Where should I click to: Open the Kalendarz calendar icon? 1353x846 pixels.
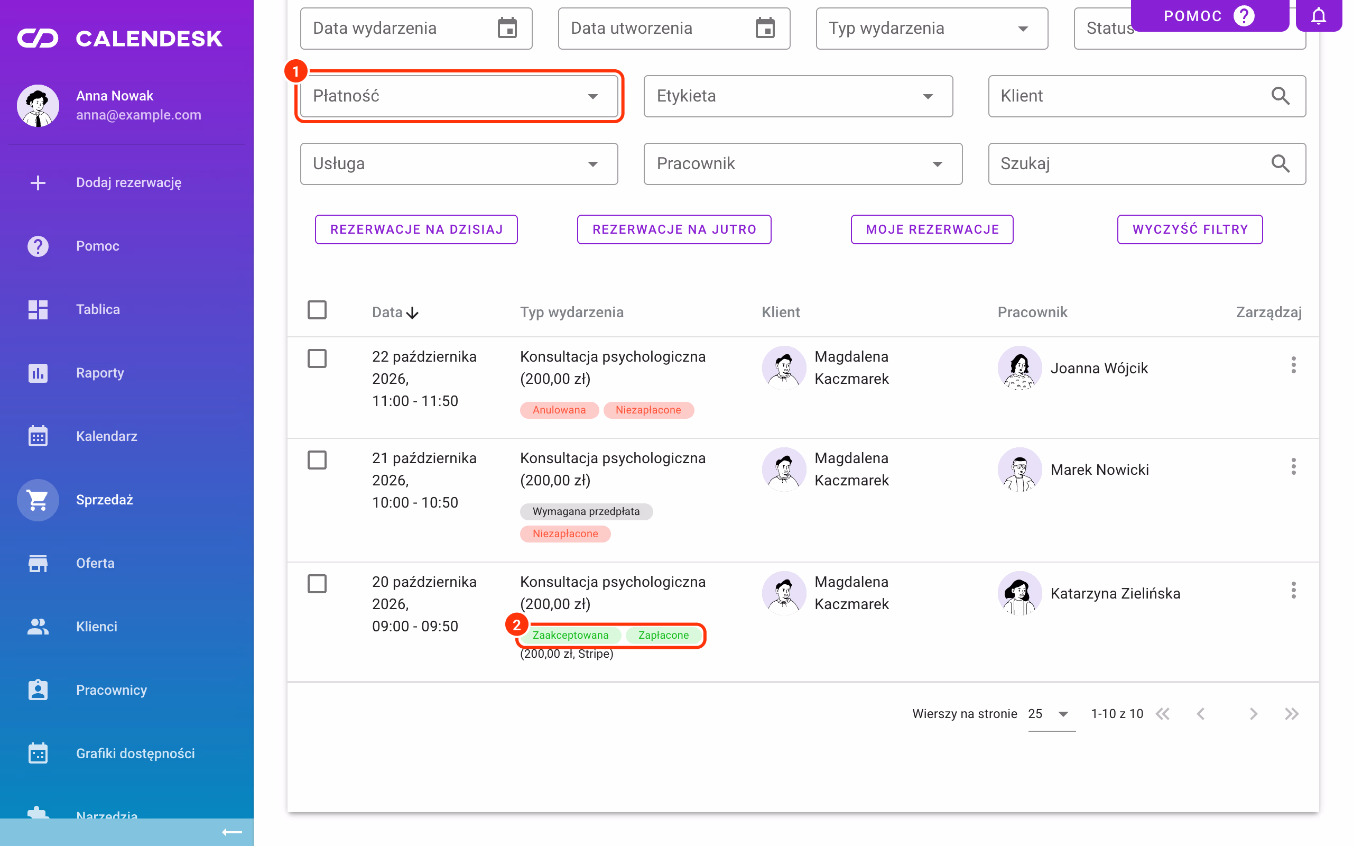pyautogui.click(x=38, y=436)
